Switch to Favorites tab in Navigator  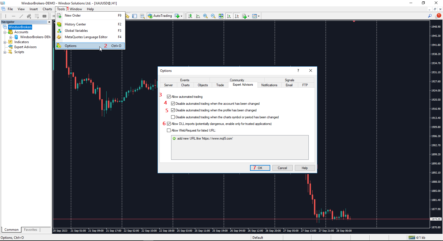coord(30,230)
